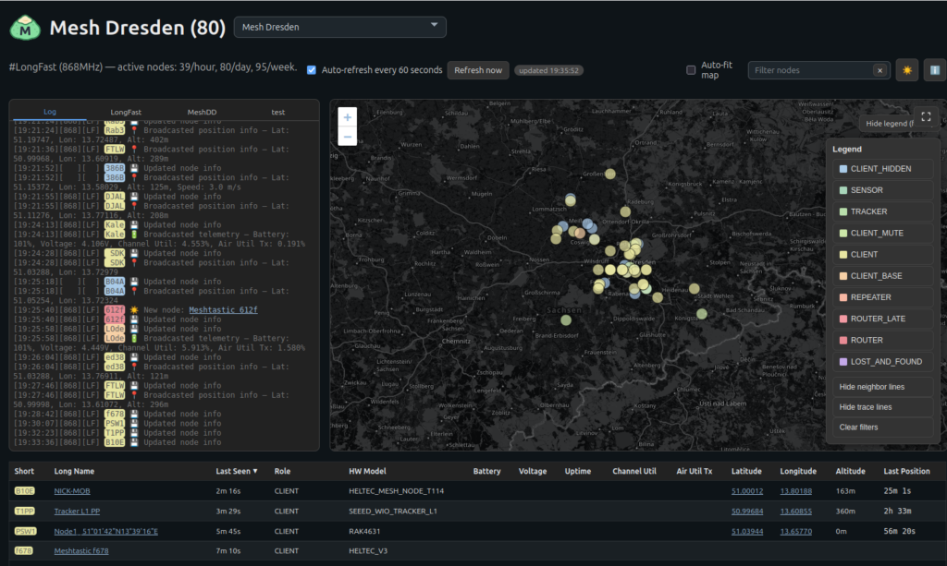Image resolution: width=947 pixels, height=566 pixels.
Task: Disable auto-refresh every 60 seconds checkbox
Action: click(x=312, y=70)
